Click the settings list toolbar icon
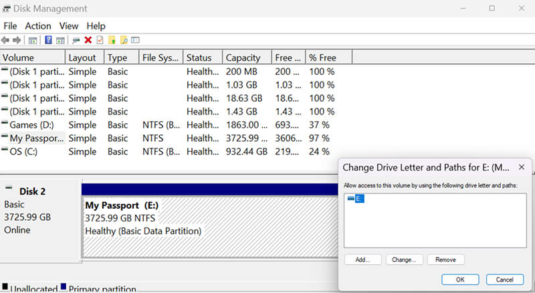535x293 pixels. pyautogui.click(x=136, y=40)
